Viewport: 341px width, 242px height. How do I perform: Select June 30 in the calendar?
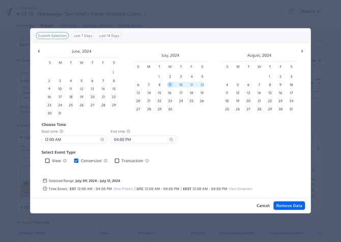49,113
